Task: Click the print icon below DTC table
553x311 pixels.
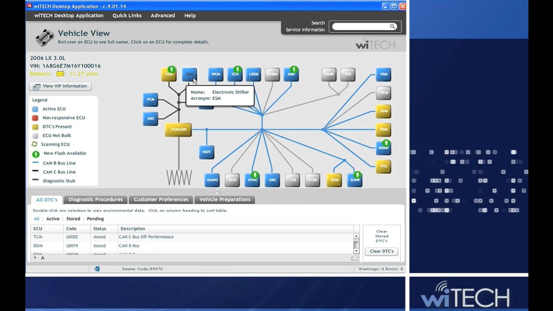Action: (355, 258)
